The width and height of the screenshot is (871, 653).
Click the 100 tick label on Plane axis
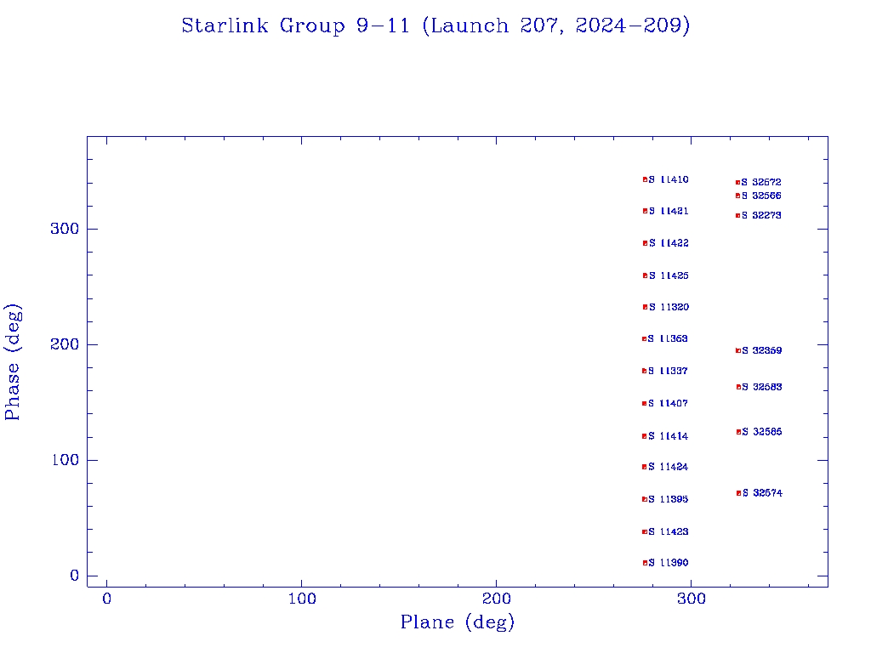point(302,599)
